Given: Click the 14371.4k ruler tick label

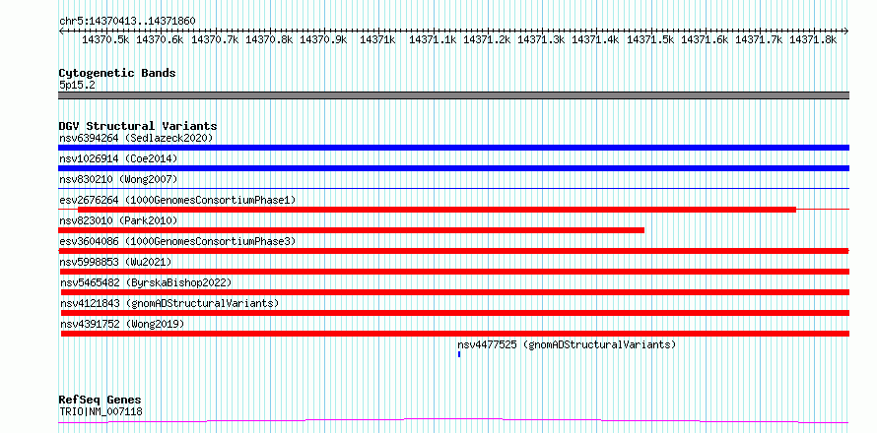Looking at the screenshot, I should 595,39.
